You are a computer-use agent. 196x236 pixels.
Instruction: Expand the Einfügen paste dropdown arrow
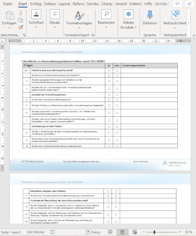tap(9, 28)
